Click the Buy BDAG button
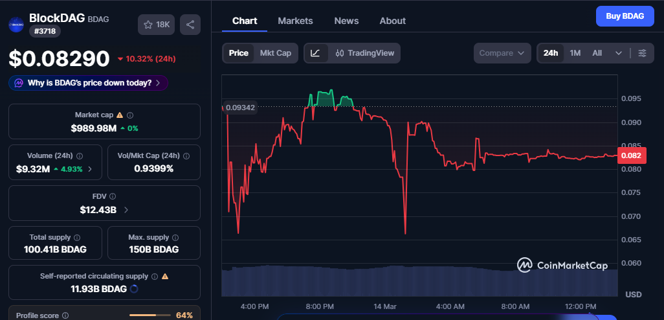The image size is (664, 320). (625, 17)
